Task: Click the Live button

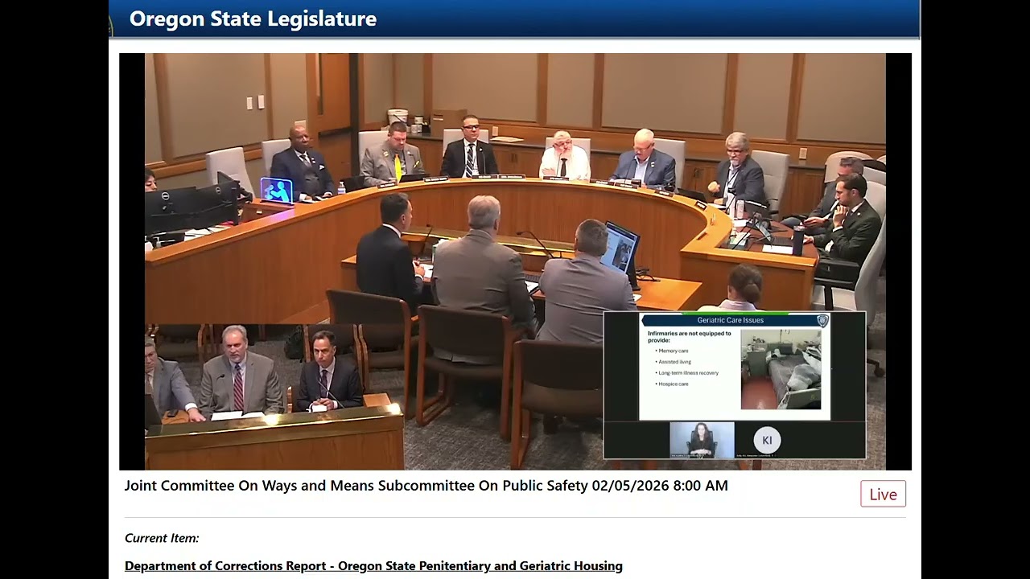Action: click(883, 494)
